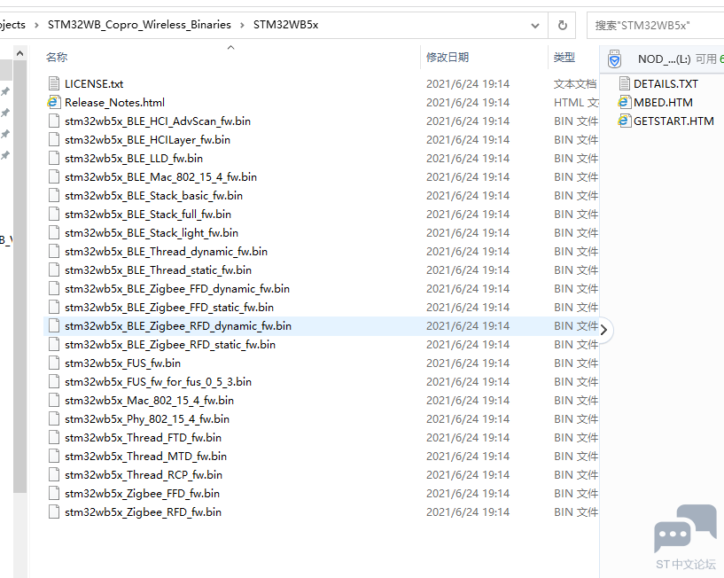This screenshot has width=724, height=578.
Task: Click the GETSTART.HTM browser icon
Action: point(624,121)
